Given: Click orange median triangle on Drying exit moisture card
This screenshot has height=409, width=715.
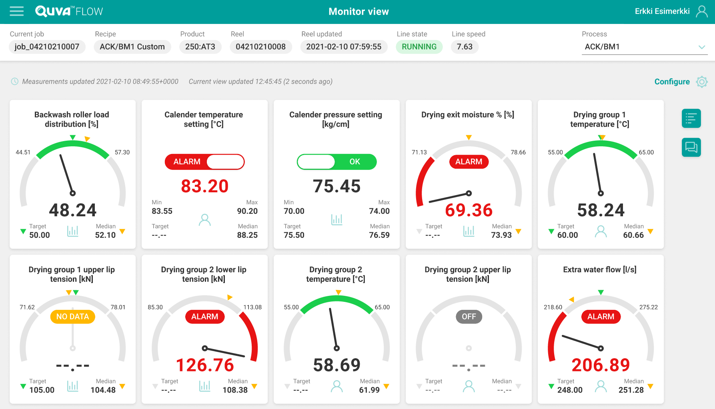Looking at the screenshot, I should pos(519,231).
